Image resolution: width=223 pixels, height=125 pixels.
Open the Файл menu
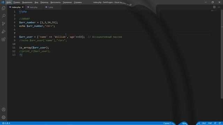(9, 2)
